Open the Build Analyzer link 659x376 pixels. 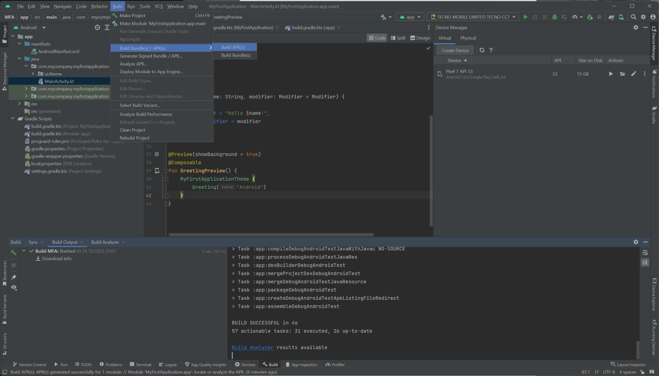pos(252,347)
